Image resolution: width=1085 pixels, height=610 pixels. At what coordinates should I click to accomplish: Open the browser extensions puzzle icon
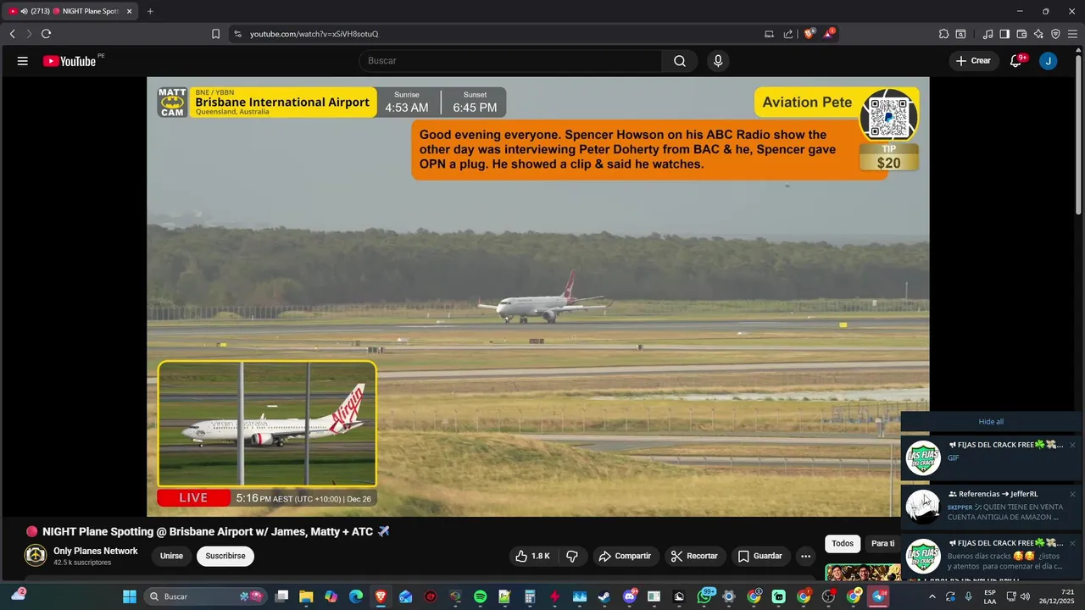[943, 34]
